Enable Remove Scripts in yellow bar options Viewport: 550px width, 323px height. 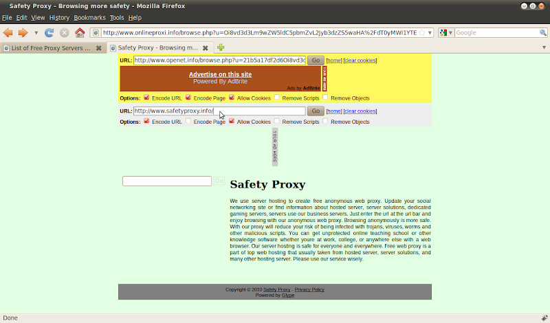(x=277, y=97)
